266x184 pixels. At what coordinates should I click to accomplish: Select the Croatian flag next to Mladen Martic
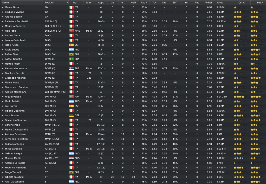tap(71, 158)
